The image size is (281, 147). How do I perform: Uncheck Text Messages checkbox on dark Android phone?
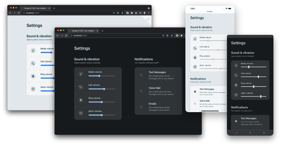point(236,121)
